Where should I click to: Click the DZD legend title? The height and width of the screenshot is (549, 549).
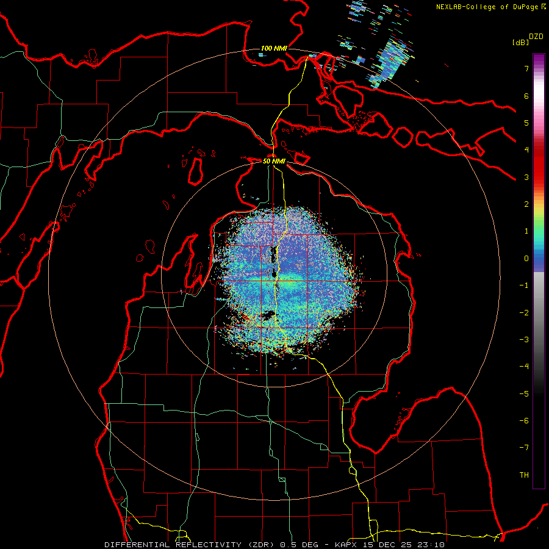(x=536, y=37)
